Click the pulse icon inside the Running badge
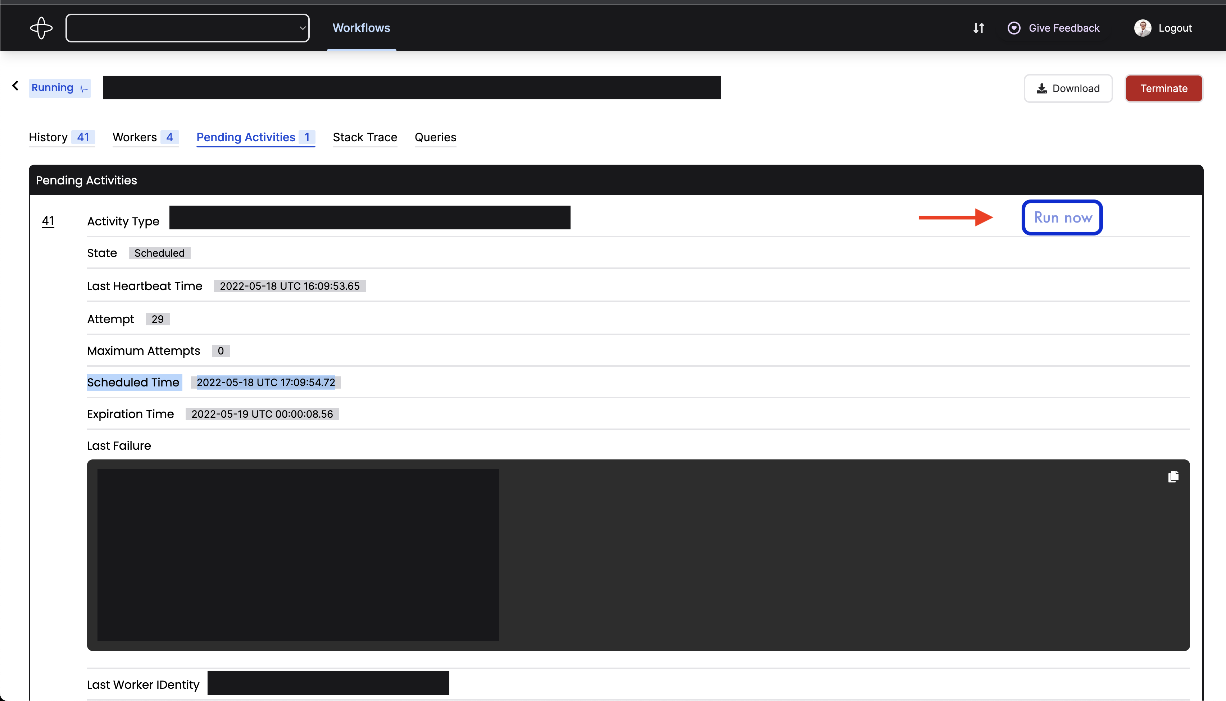The image size is (1226, 701). pos(83,88)
